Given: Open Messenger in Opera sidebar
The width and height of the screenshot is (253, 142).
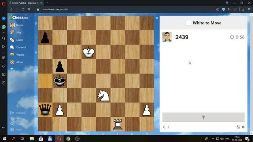Looking at the screenshot, I should [4, 19].
